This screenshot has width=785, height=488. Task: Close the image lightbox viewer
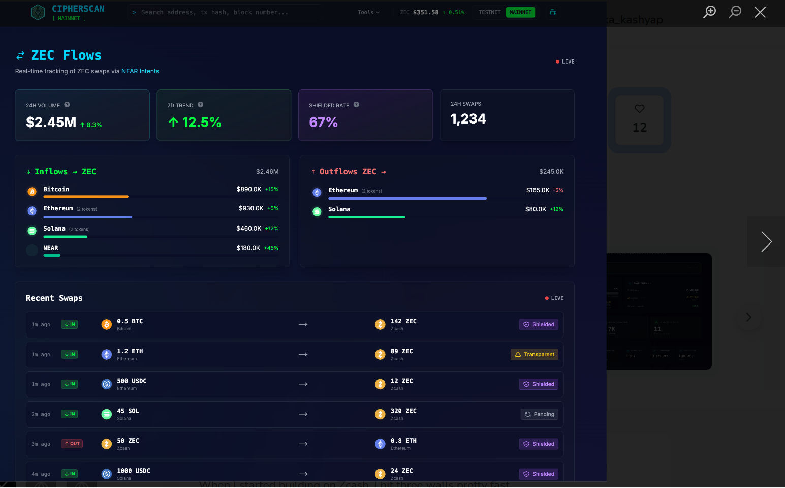coord(760,12)
